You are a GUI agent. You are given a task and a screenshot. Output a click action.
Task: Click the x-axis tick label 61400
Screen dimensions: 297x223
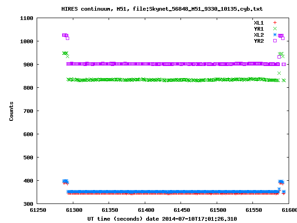click(x=146, y=210)
